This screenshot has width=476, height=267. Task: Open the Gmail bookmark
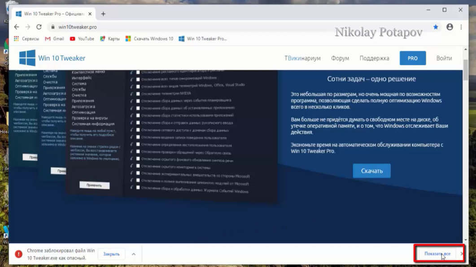[54, 39]
